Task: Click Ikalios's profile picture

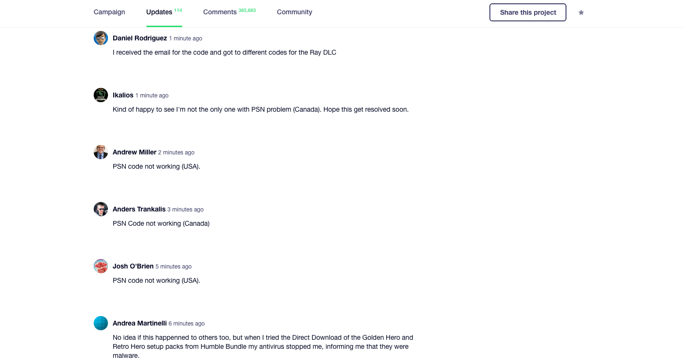Action: coord(101,95)
